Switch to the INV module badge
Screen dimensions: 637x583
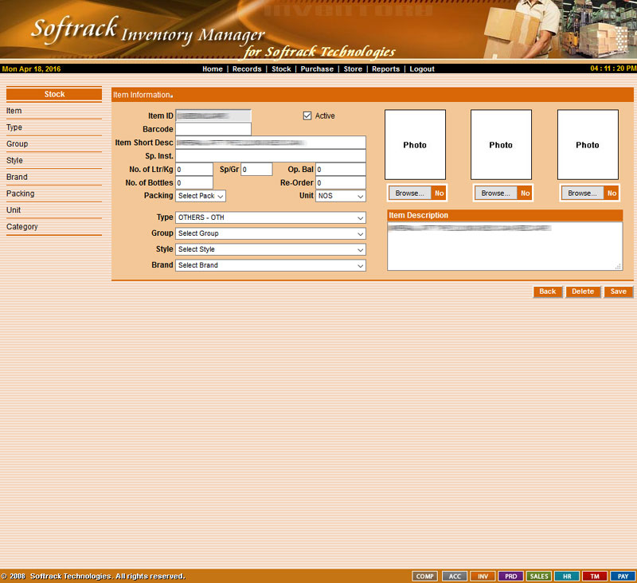point(483,576)
